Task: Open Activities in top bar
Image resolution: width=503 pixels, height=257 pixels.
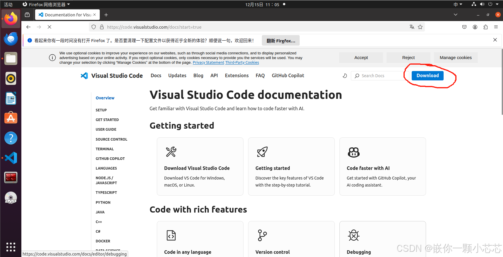Action: tap(8, 4)
